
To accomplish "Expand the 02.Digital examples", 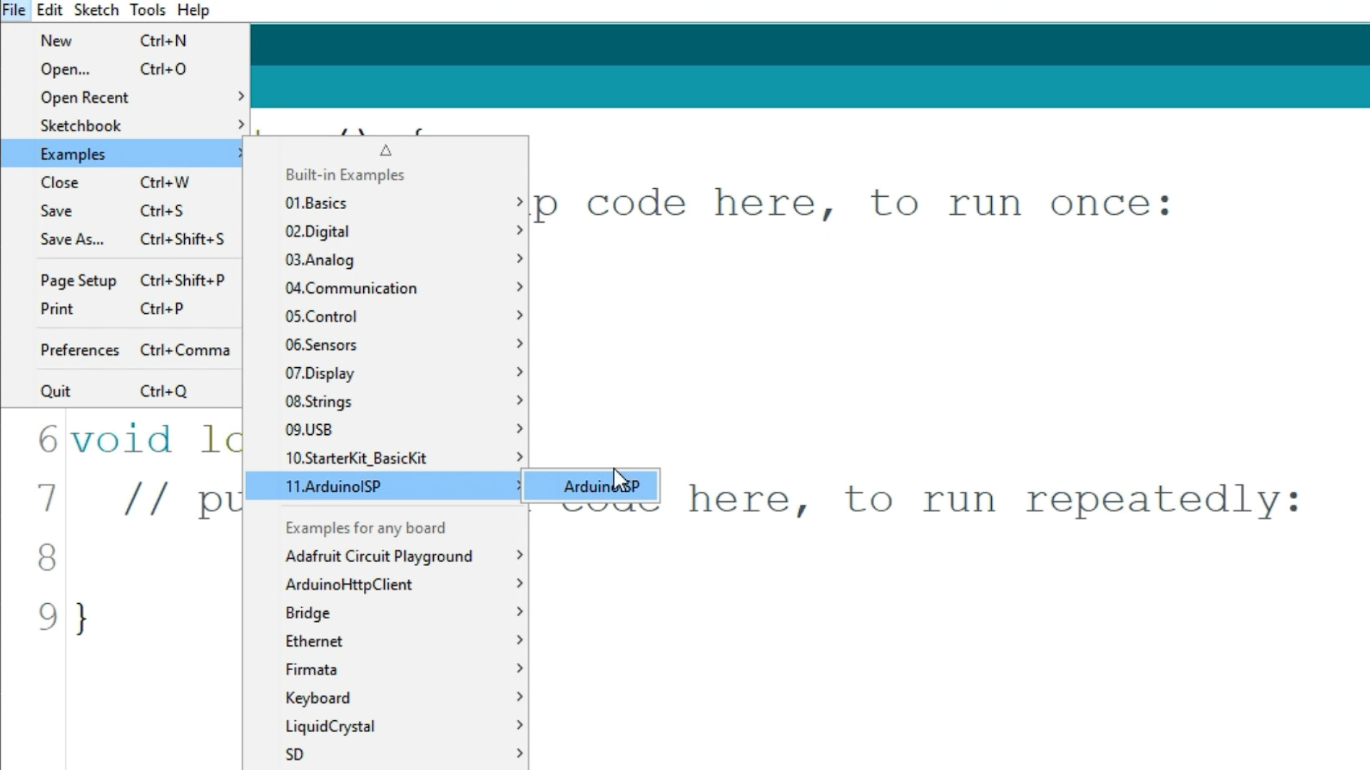I will (386, 232).
